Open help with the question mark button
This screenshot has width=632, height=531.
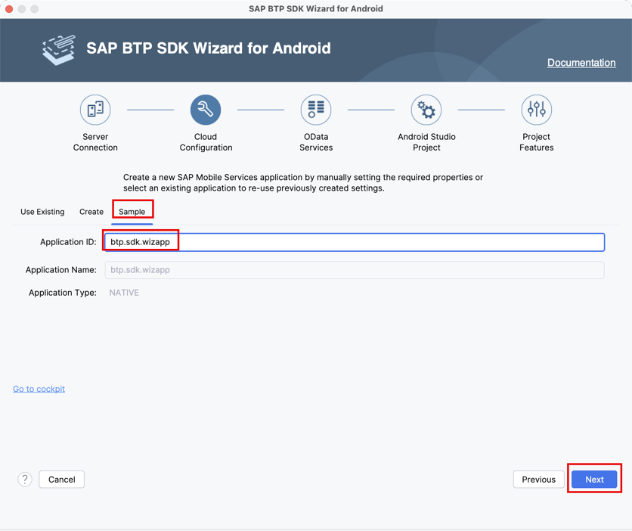click(25, 480)
